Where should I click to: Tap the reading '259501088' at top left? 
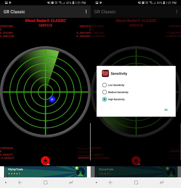click(7, 26)
